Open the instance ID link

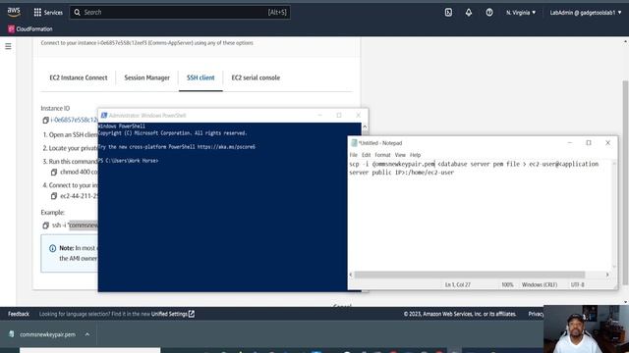(x=75, y=120)
